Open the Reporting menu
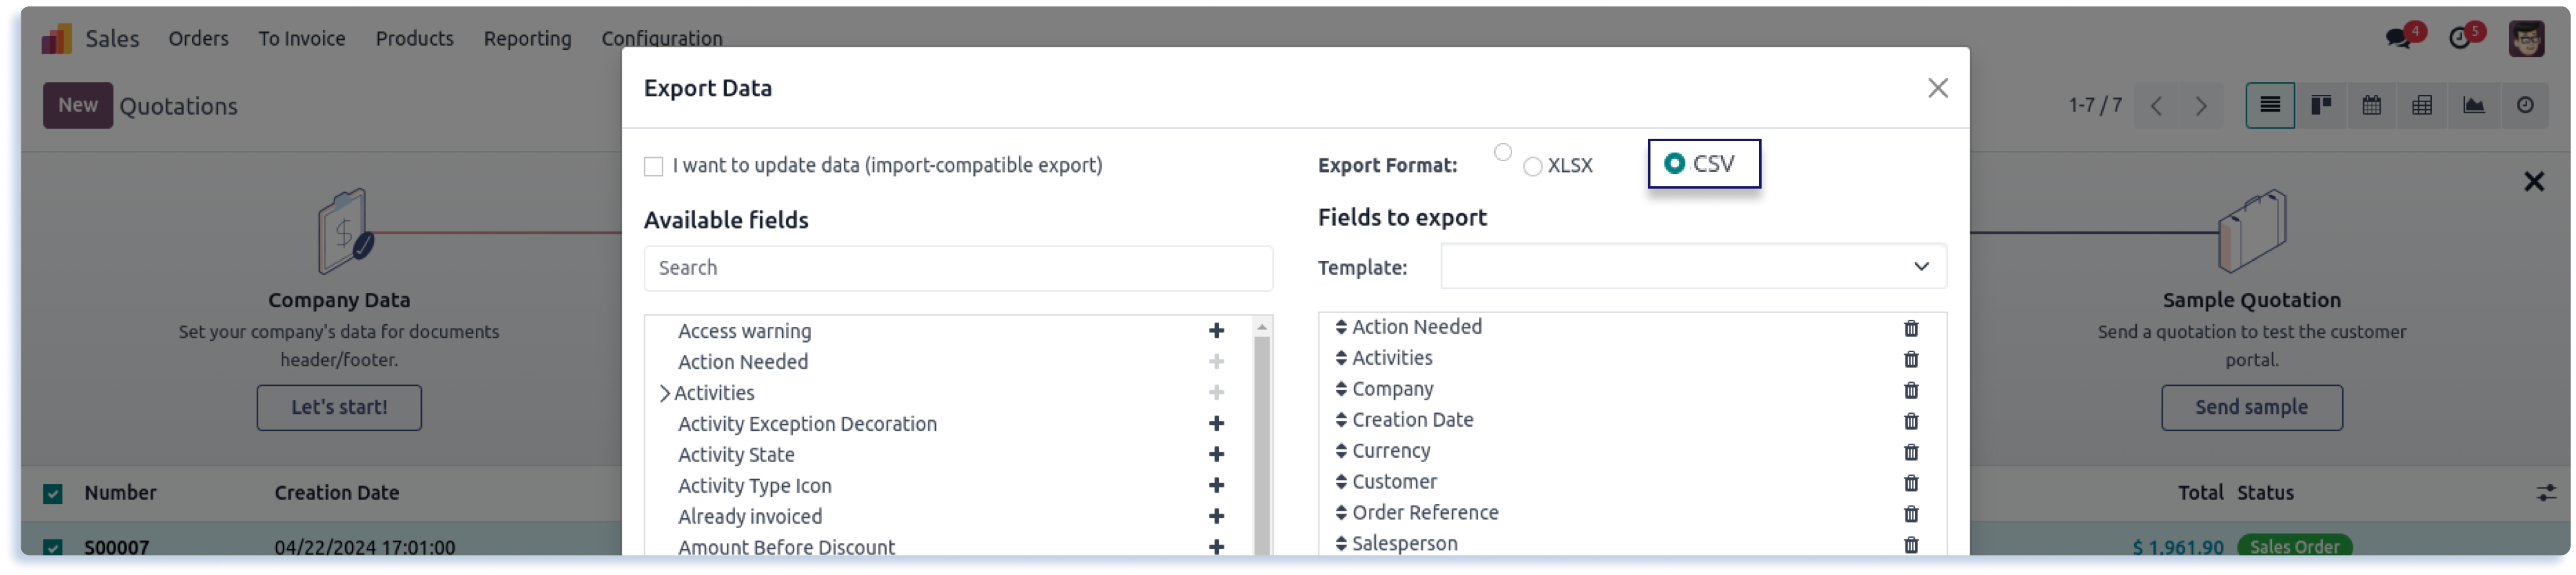The width and height of the screenshot is (2576, 575). pos(527,38)
